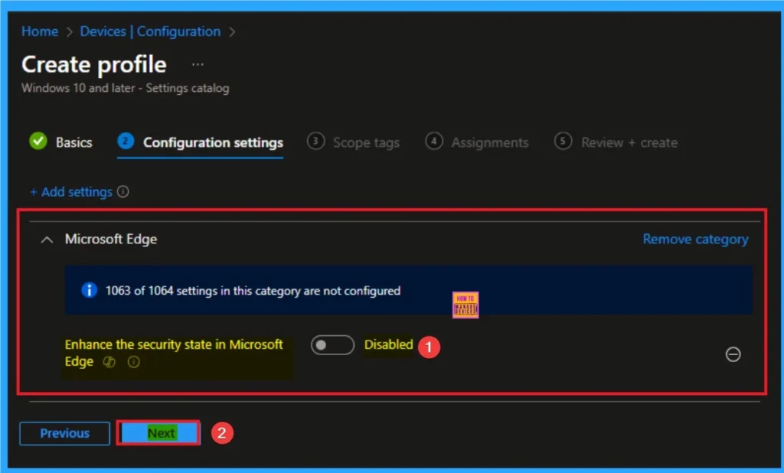Click the blue info icon in settings banner
This screenshot has width=784, height=473.
click(89, 290)
